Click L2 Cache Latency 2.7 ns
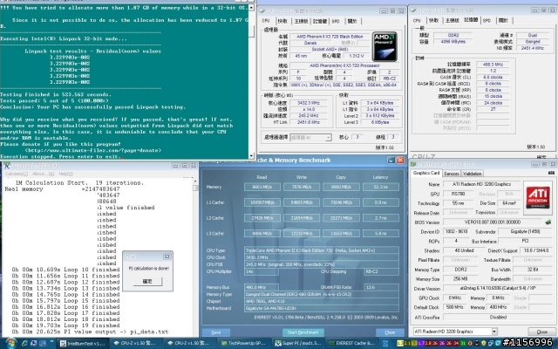The height and width of the screenshot is (349, 558). [381, 218]
